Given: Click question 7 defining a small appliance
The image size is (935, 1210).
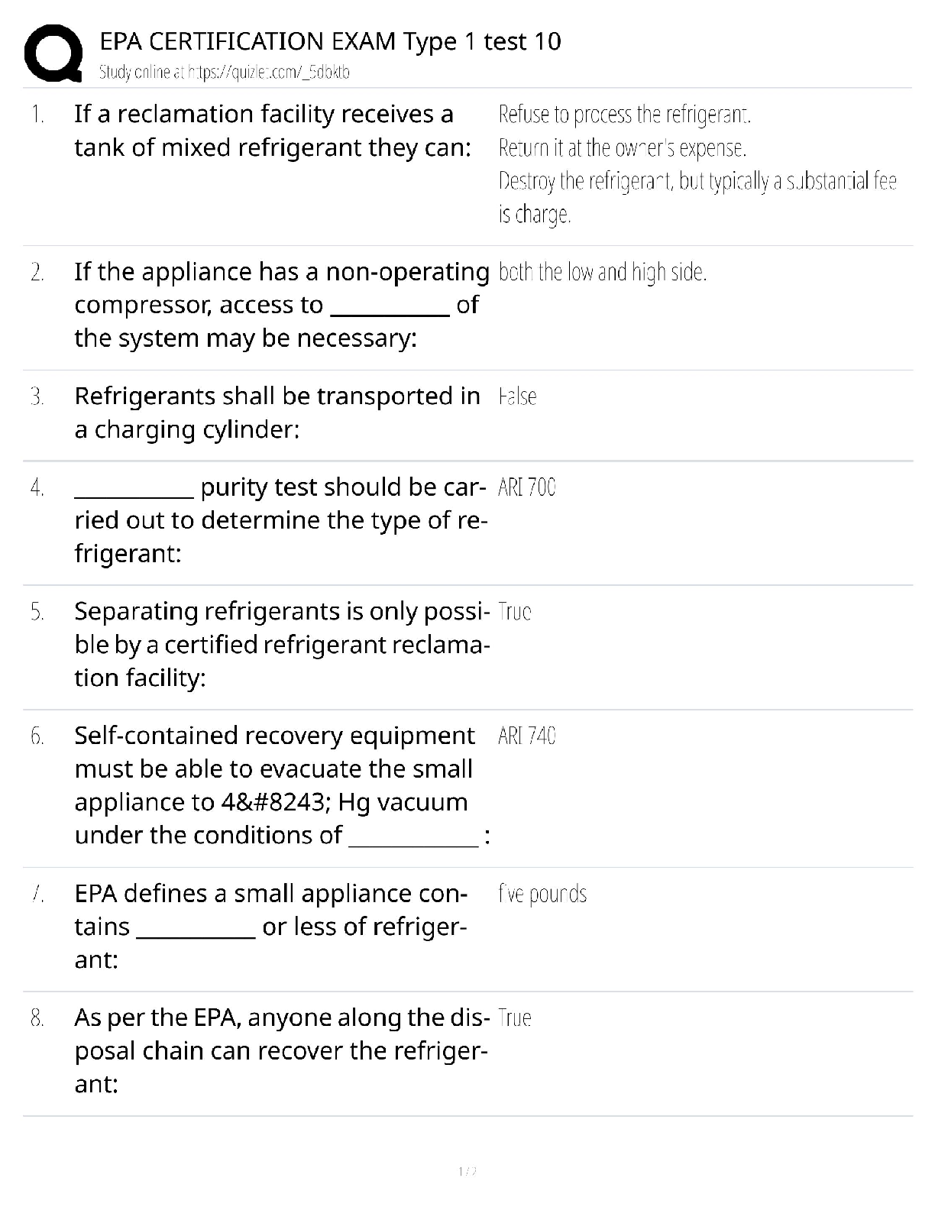Looking at the screenshot, I should coord(271,926).
